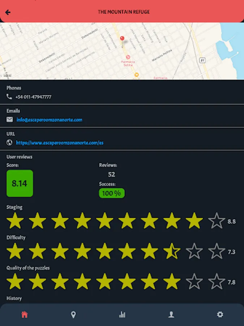Select ninth empty star in Quality of puzzles

[194, 281]
